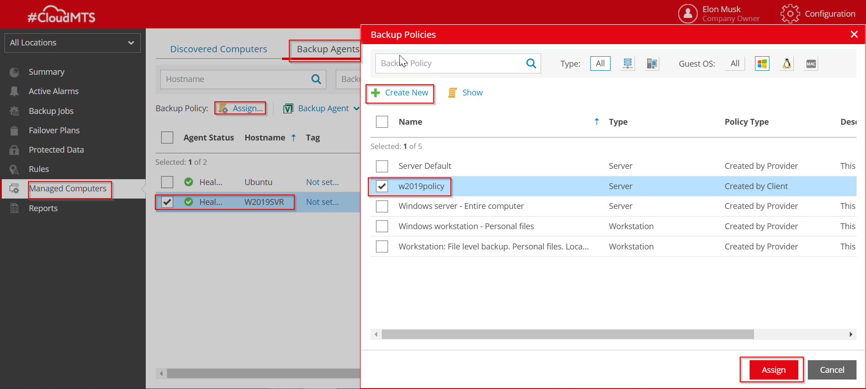Screen dimensions: 866x389
Task: Click the Hostname search magnifier icon
Action: 316,79
